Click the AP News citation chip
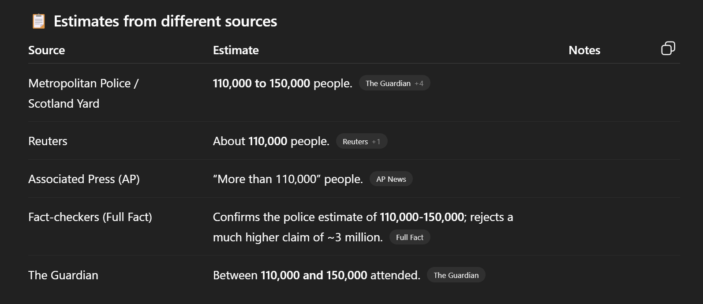 [391, 179]
